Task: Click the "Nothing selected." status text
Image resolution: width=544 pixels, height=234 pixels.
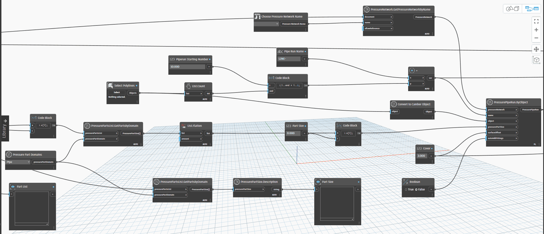Action: pos(117,97)
